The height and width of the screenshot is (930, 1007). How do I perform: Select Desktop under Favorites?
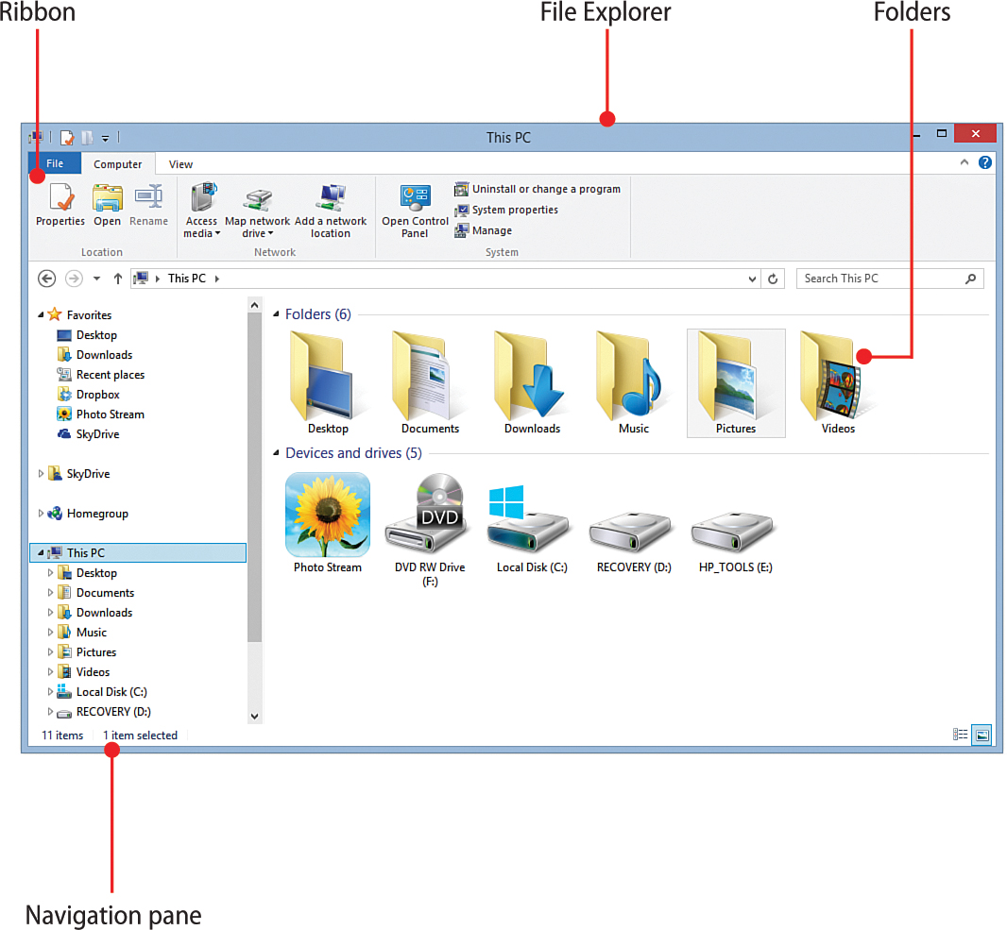(87, 335)
